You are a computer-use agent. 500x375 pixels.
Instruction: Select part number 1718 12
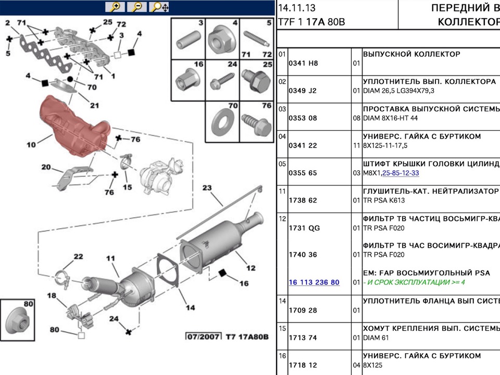tap(303, 365)
